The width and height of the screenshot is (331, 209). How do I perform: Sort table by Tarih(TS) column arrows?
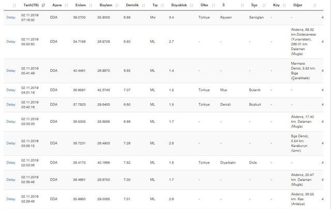point(43,5)
